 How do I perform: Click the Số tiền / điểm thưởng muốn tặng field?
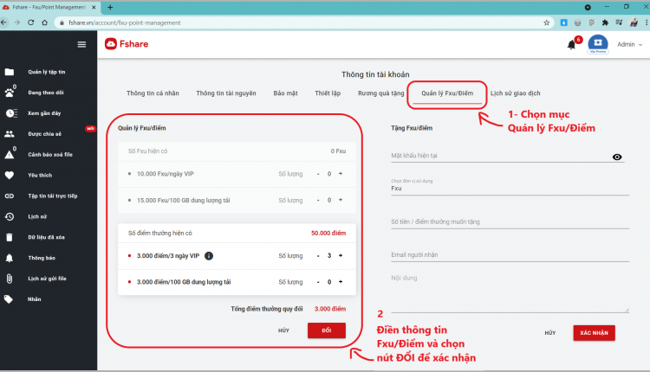(510, 221)
